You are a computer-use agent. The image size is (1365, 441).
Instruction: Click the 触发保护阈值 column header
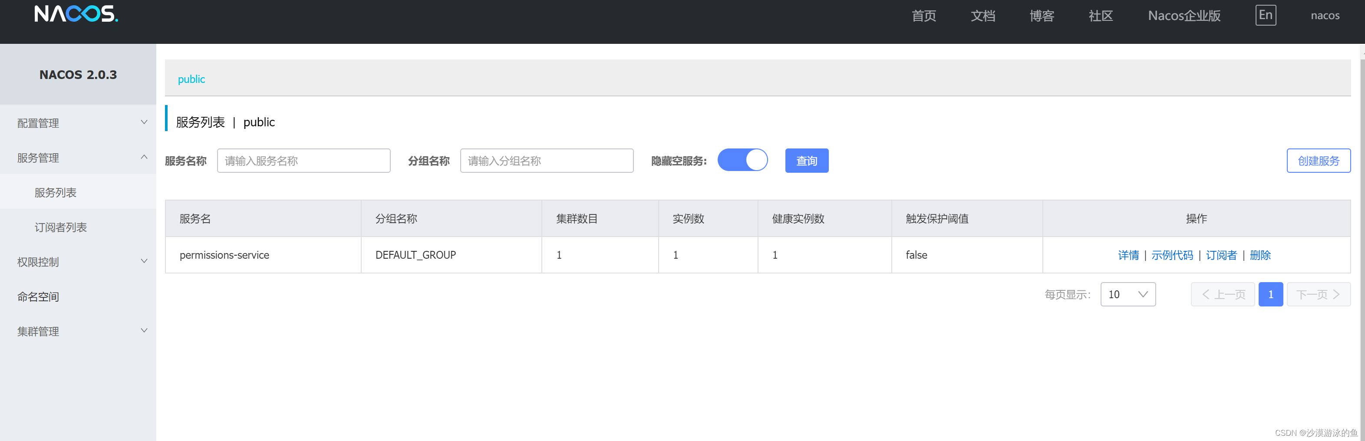click(967, 218)
